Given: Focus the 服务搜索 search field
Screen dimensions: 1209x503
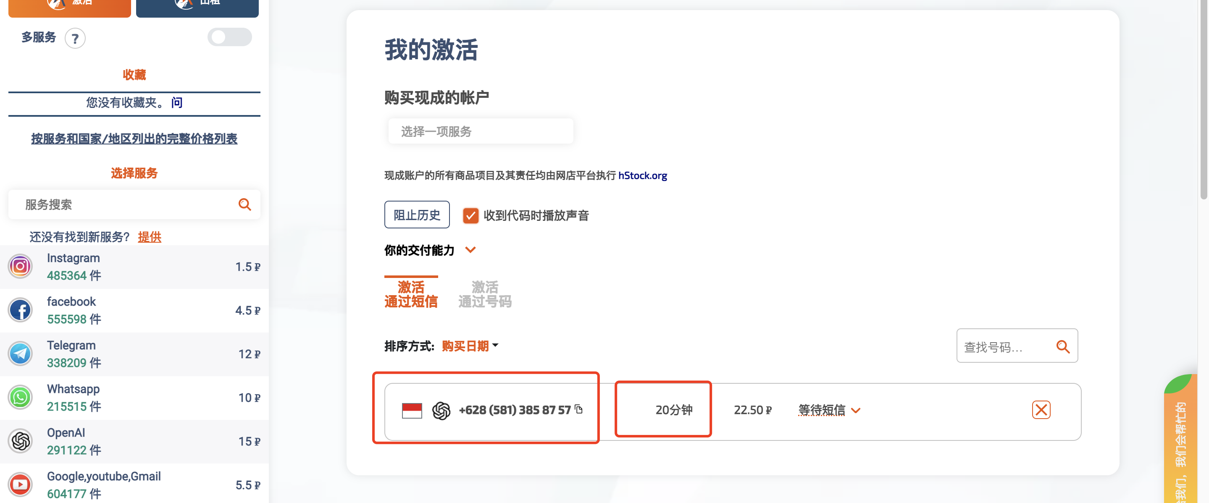Looking at the screenshot, I should click(134, 204).
